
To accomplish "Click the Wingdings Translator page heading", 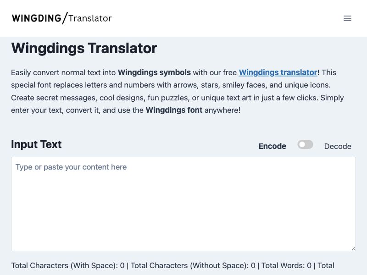I will pos(84,48).
